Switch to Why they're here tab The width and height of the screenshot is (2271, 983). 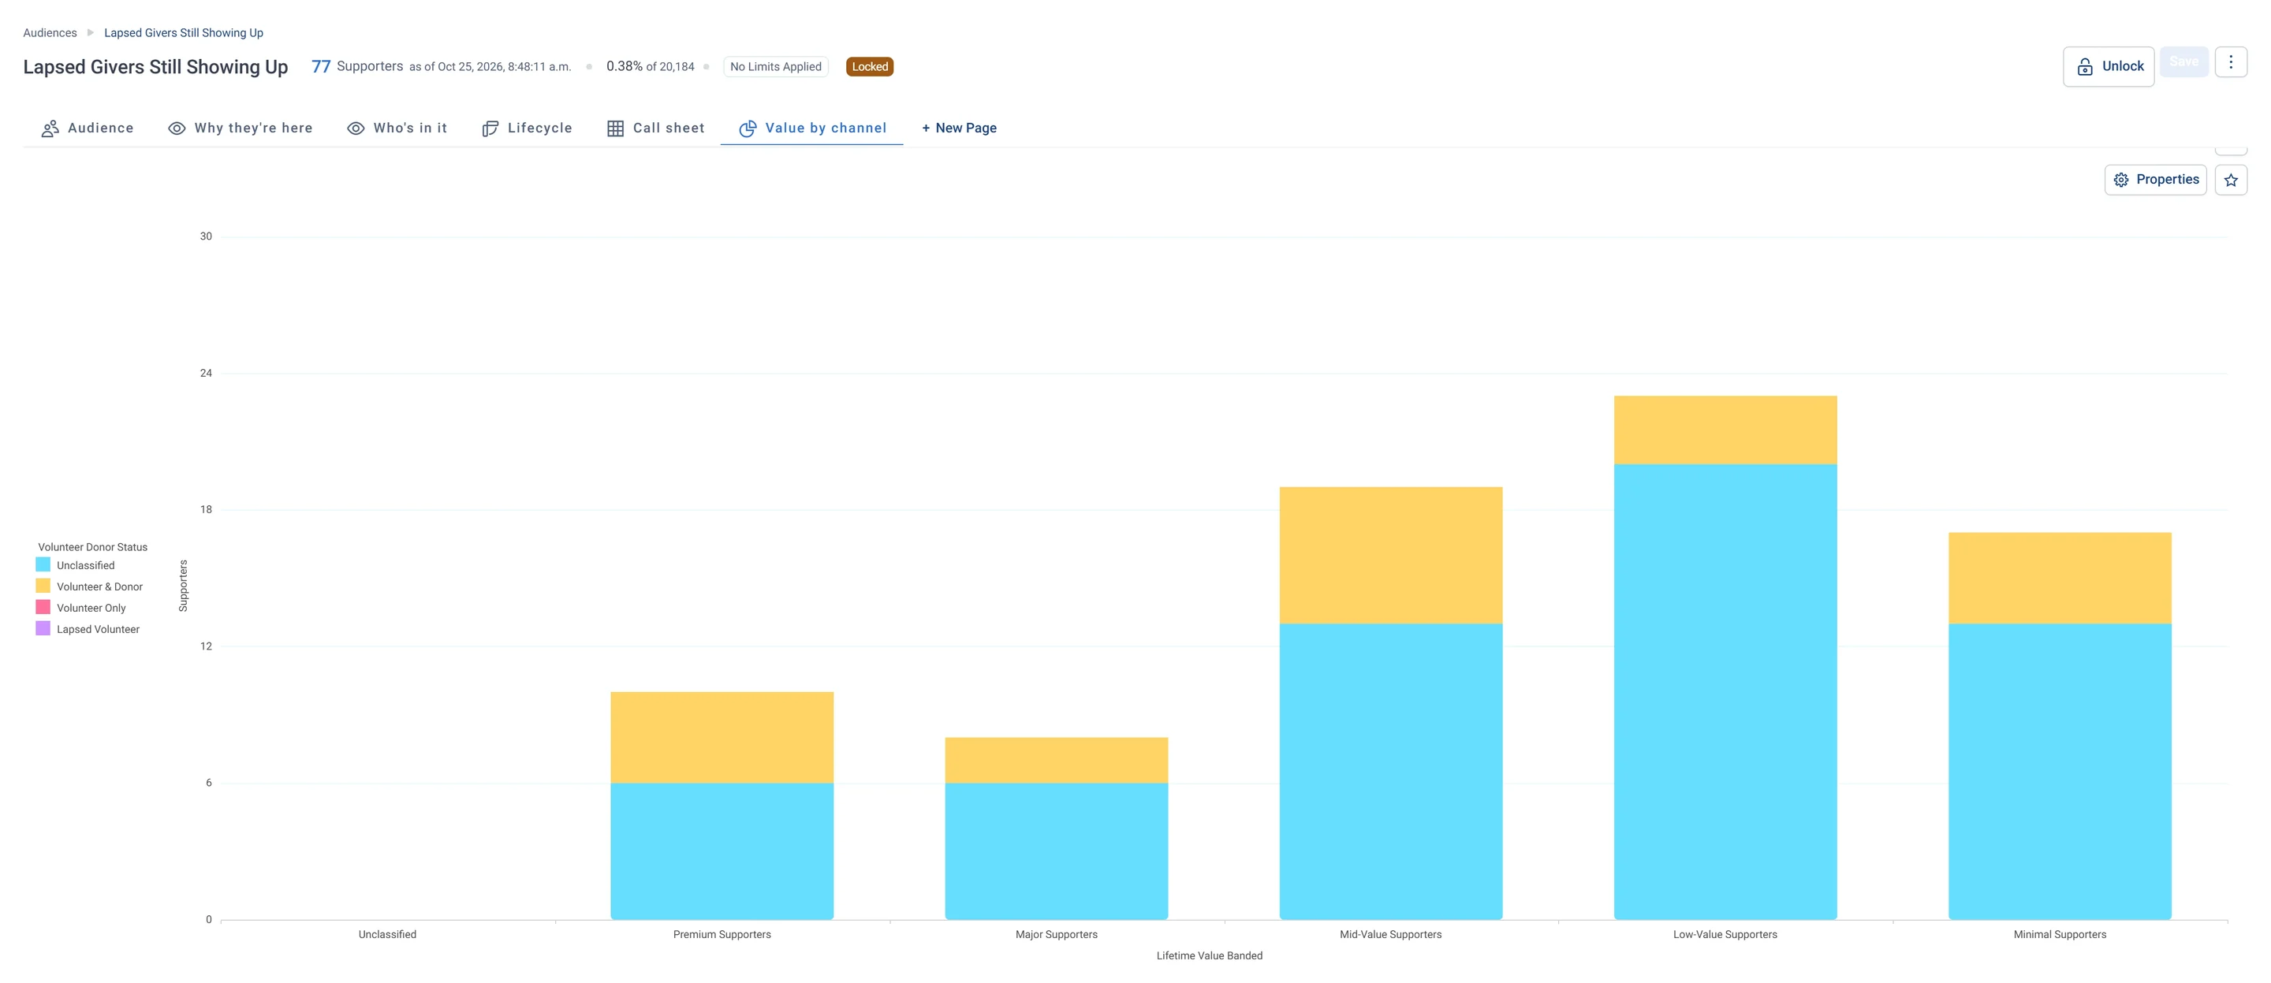240,128
